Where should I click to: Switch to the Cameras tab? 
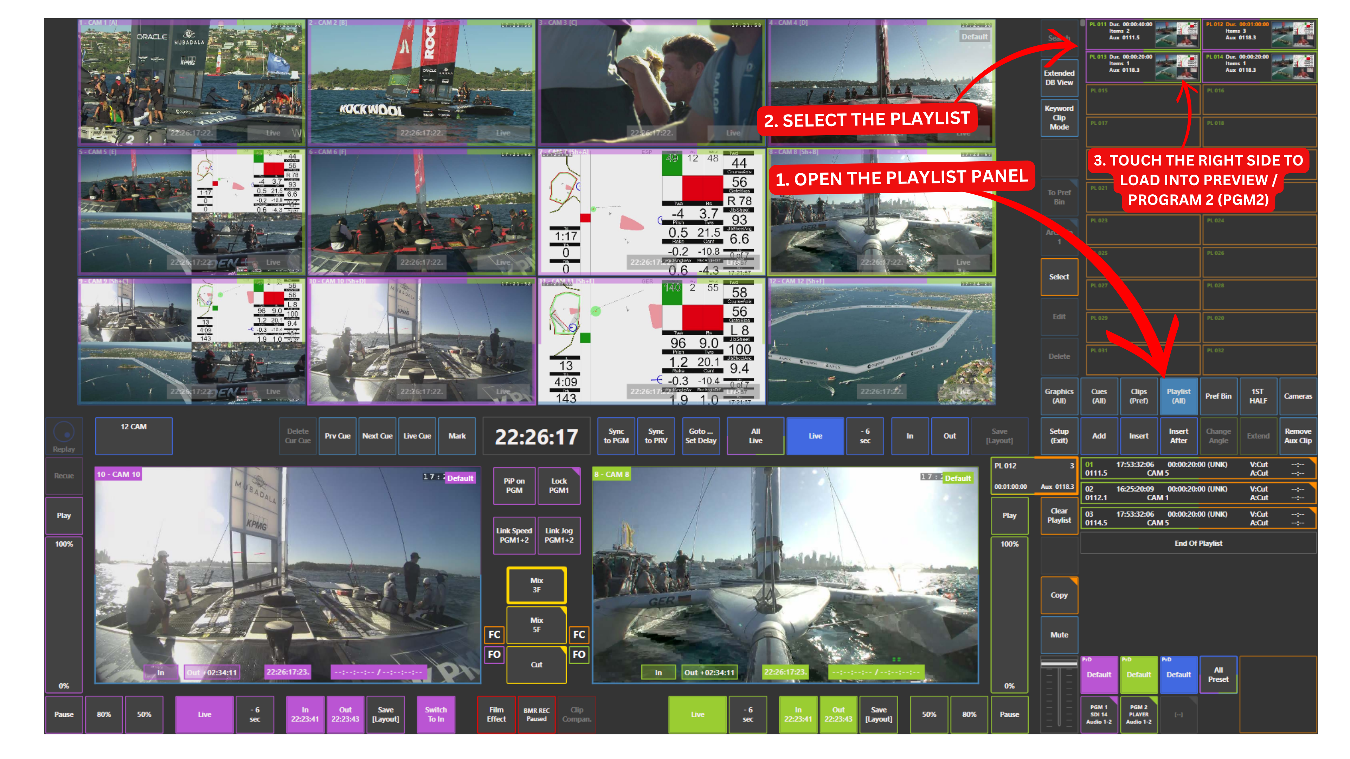1298,396
